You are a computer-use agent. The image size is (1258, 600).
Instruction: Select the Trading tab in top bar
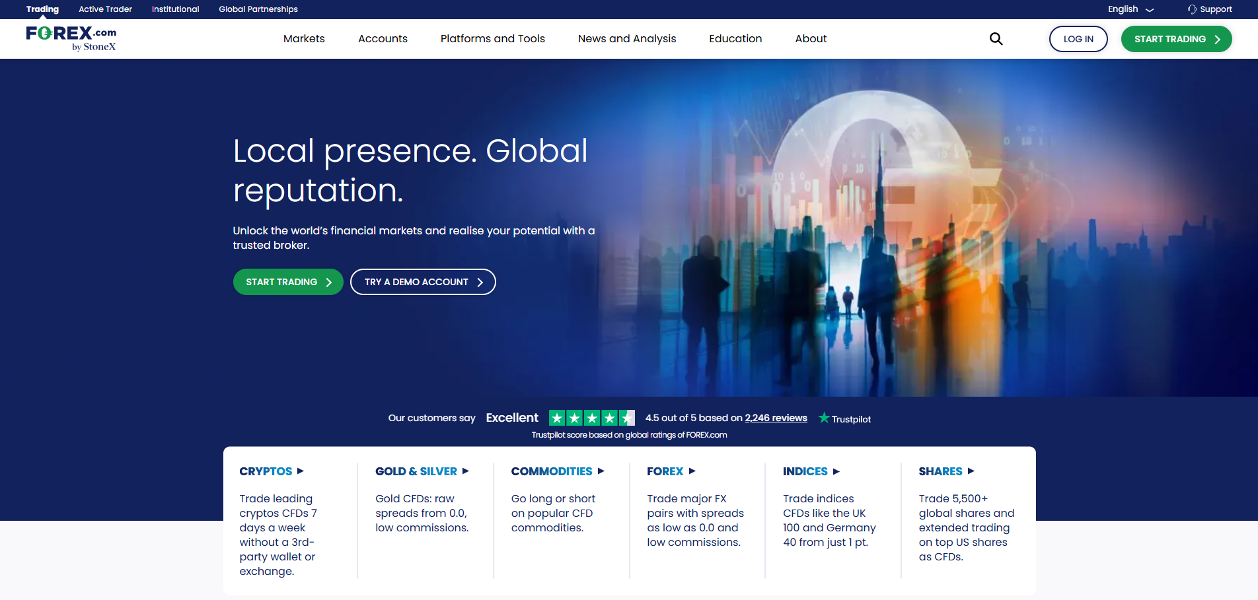pos(42,9)
